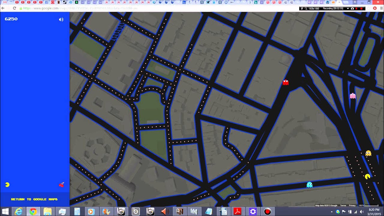Open the Adobe Reader taskbar icon
This screenshot has height=216, width=384.
[x=238, y=211]
